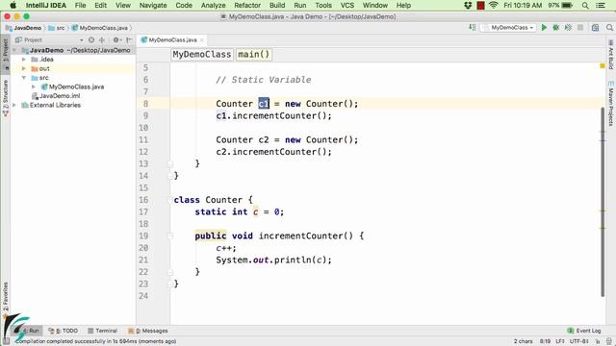Open the Apple menu

(x=13, y=5)
